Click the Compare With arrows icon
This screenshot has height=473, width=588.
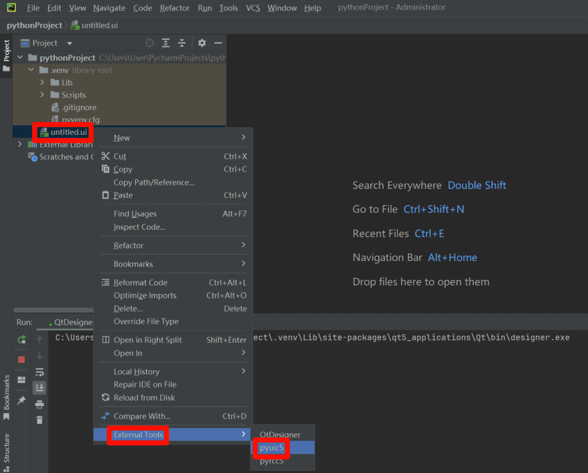(x=106, y=416)
